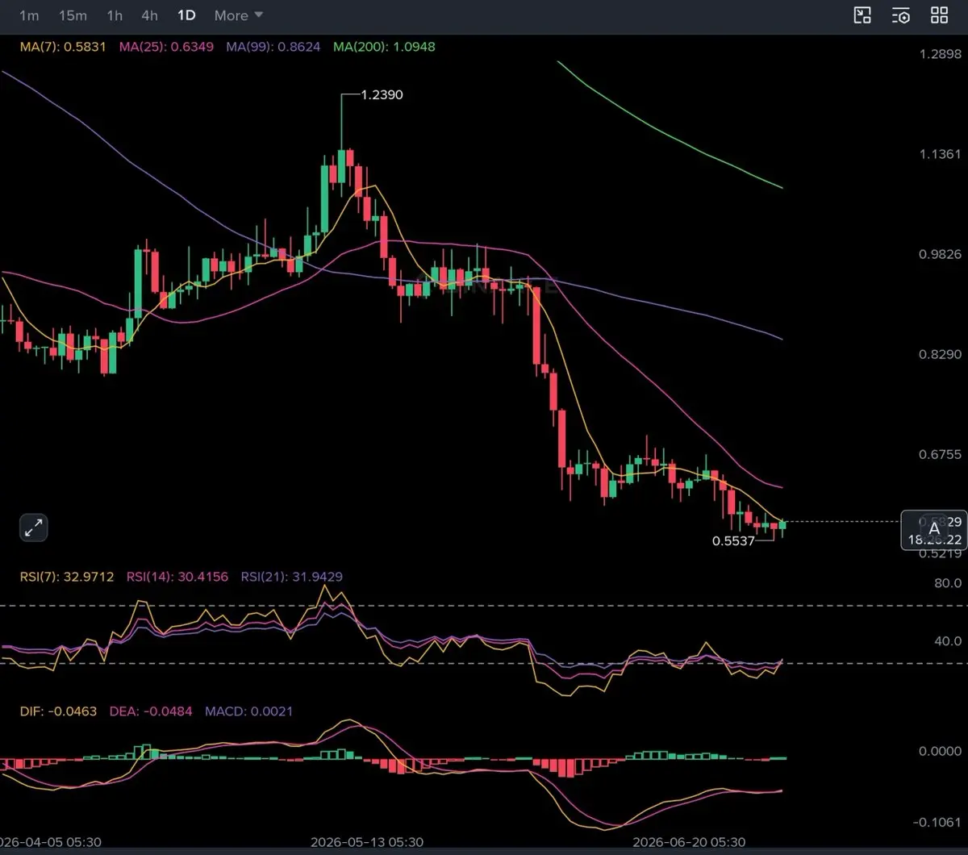968x855 pixels.
Task: Click the -0.1061 MACD axis label
Action: click(x=939, y=822)
